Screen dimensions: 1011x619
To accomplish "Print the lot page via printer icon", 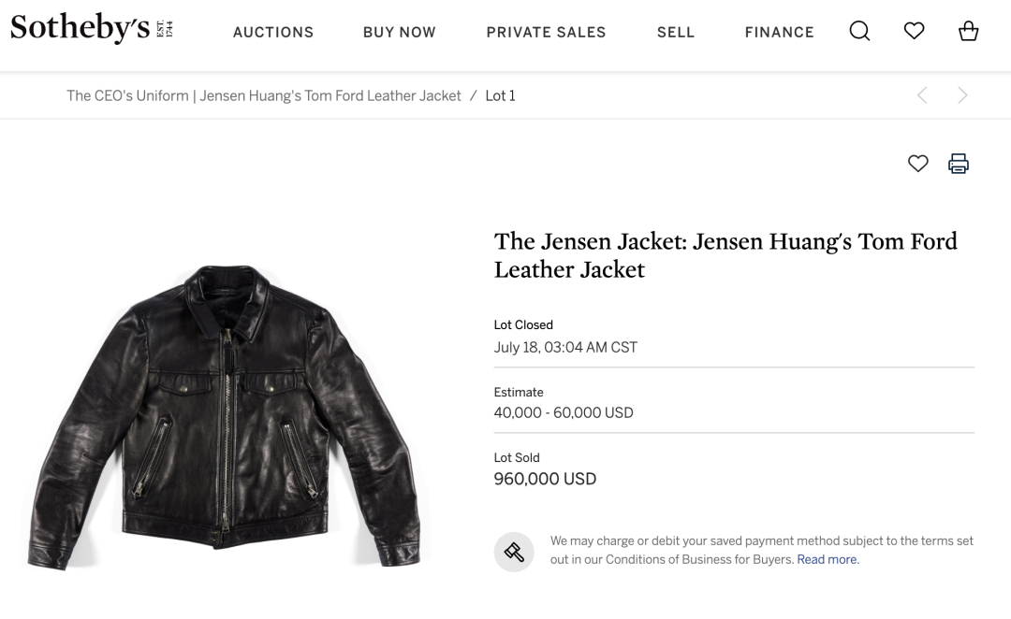I will pos(959,164).
